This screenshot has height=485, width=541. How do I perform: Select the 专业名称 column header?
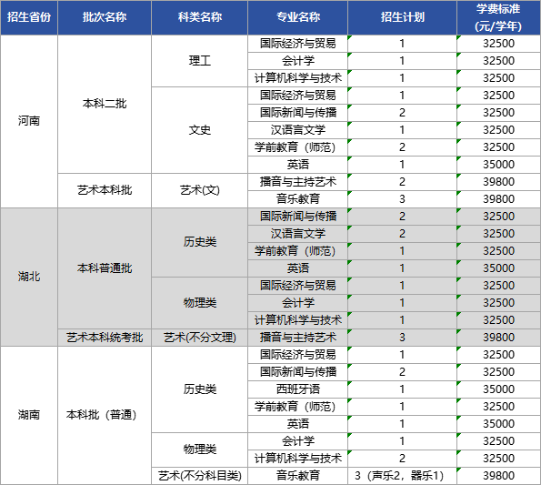coord(297,17)
